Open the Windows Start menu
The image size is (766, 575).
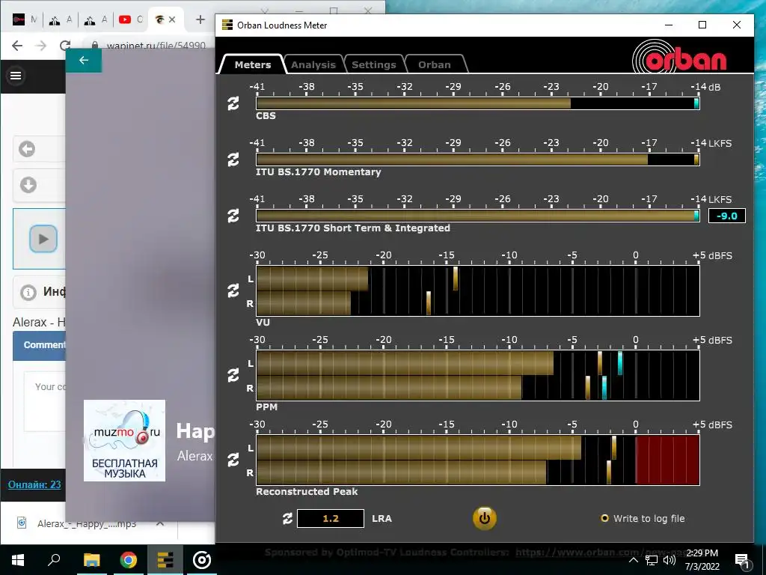pos(18,560)
